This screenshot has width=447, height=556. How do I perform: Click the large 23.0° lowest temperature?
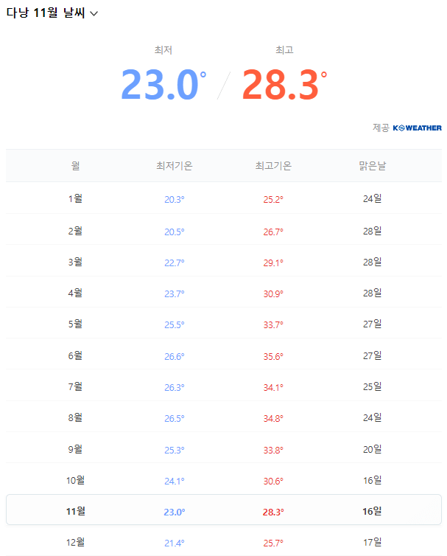[x=163, y=84]
